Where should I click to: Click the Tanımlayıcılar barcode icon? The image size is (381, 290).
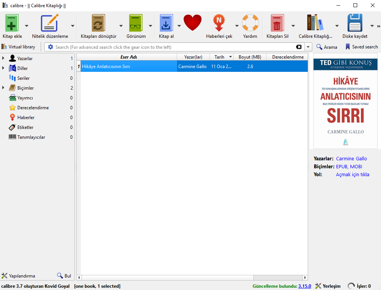tap(12, 137)
